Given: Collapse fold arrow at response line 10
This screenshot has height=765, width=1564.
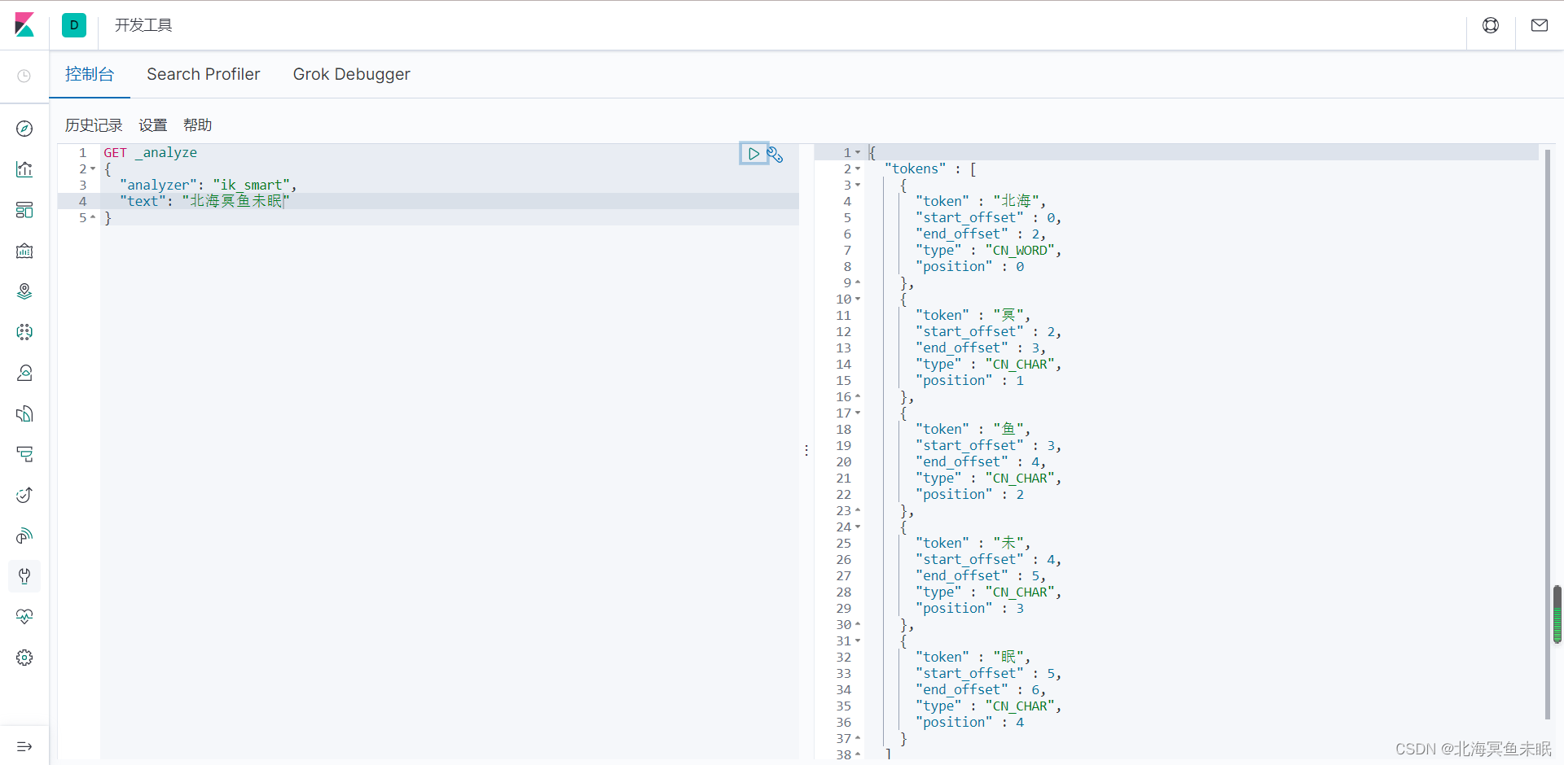Looking at the screenshot, I should click(x=858, y=299).
